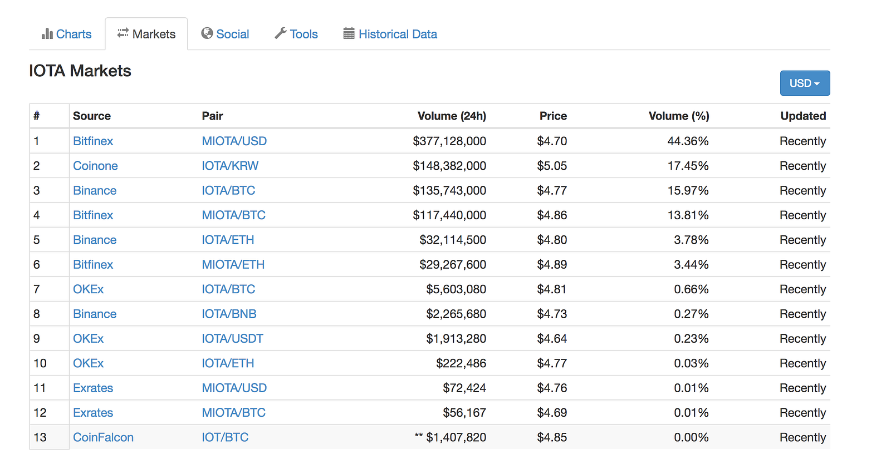Open Bitfinex link in row 6
The width and height of the screenshot is (891, 464).
tap(93, 264)
